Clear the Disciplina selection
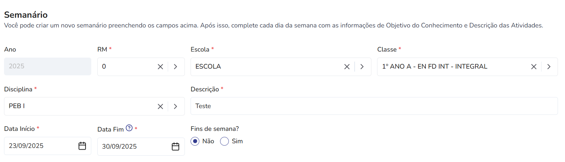The height and width of the screenshot is (162, 565). point(160,106)
